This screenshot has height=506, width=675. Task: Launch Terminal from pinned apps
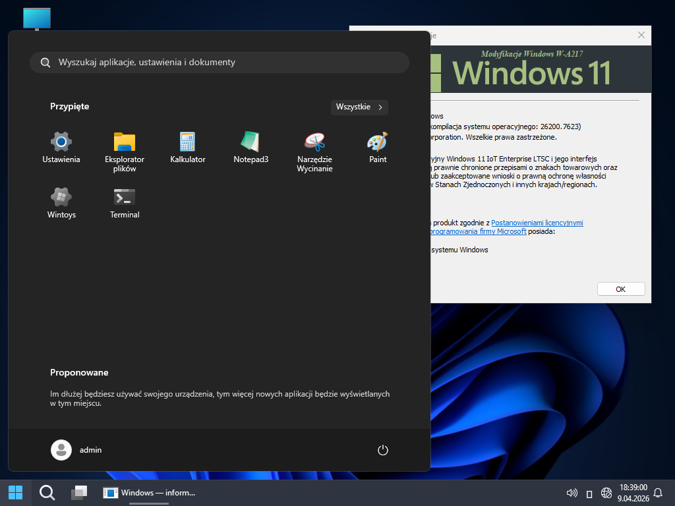[125, 202]
